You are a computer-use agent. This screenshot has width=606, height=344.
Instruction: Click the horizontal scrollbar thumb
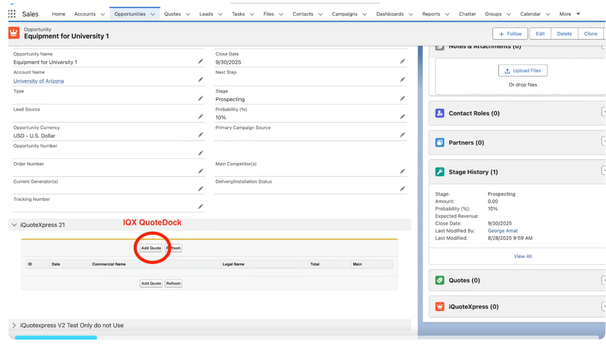[56, 338]
